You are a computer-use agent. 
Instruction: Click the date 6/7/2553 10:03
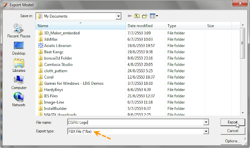point(140,39)
